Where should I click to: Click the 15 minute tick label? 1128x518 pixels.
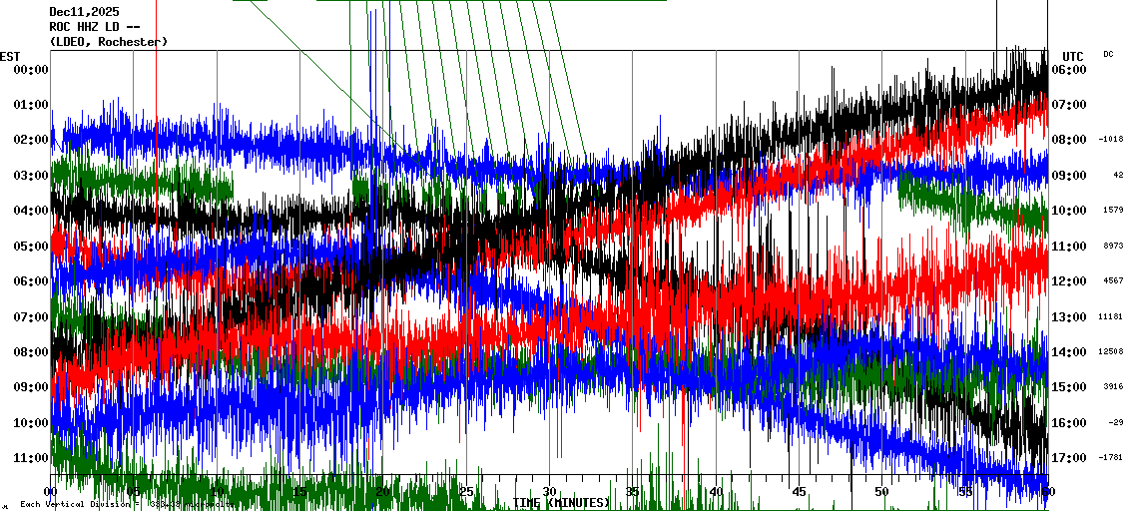point(300,492)
